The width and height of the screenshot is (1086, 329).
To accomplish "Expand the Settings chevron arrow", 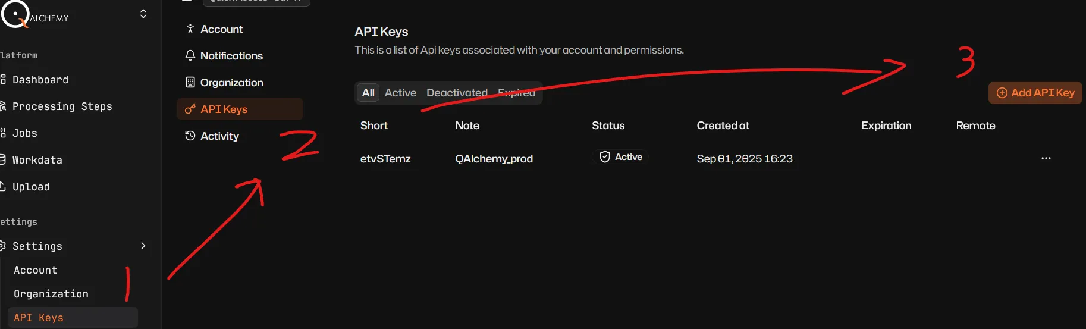I will click(x=143, y=246).
